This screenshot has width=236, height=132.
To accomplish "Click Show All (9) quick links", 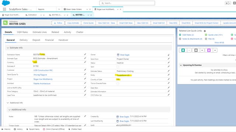I will click(x=219, y=43).
